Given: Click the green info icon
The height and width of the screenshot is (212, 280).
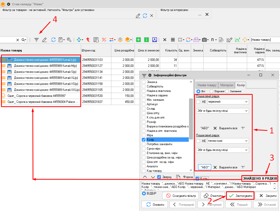Looking at the screenshot, I should (147, 40).
